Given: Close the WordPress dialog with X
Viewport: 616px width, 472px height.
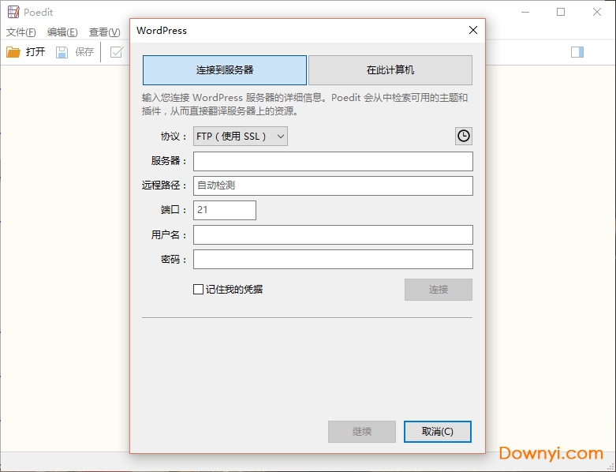Looking at the screenshot, I should coord(472,31).
